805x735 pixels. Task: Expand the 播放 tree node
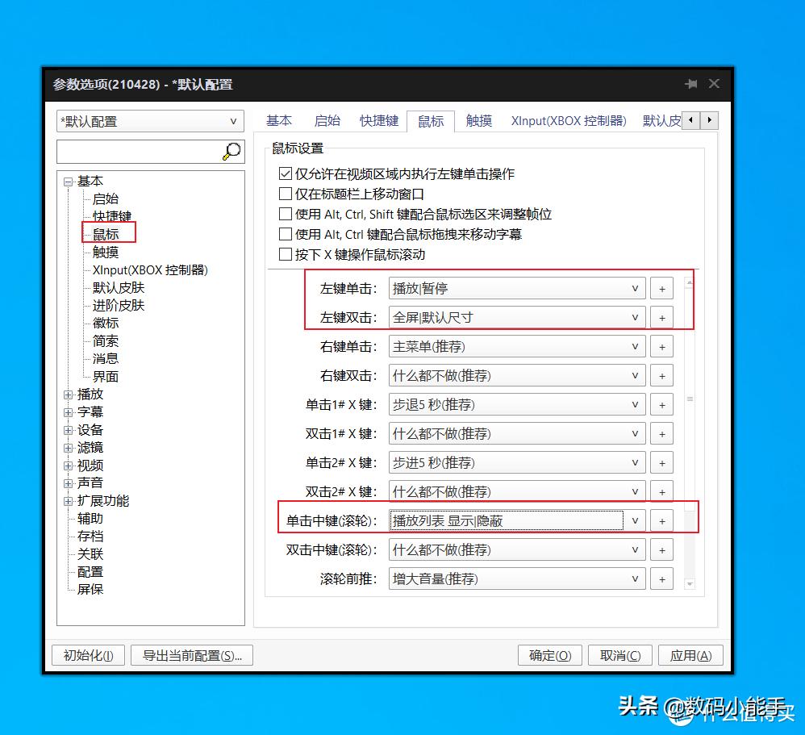[x=68, y=394]
